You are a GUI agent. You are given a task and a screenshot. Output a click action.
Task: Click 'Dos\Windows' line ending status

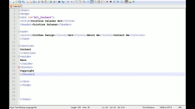tap(149, 107)
